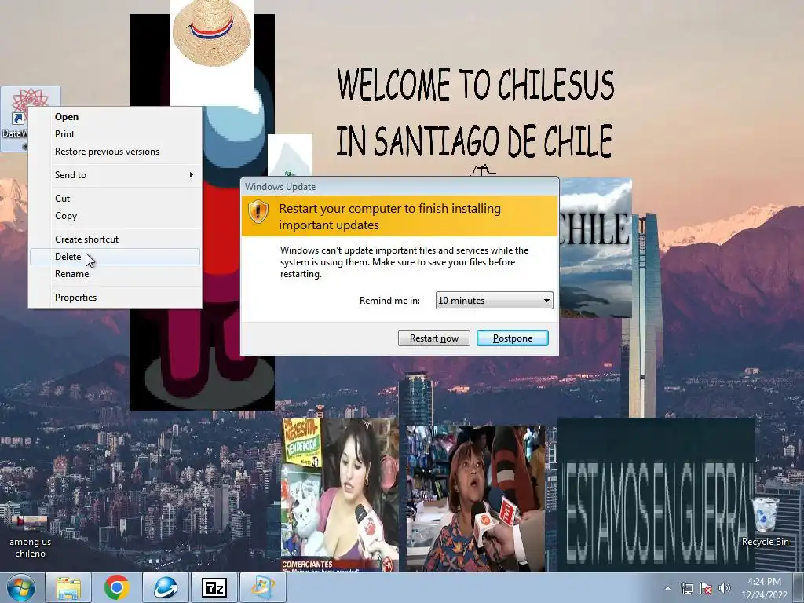Select the 'among us chileno' desktop icon
804x603 pixels.
pos(30,536)
